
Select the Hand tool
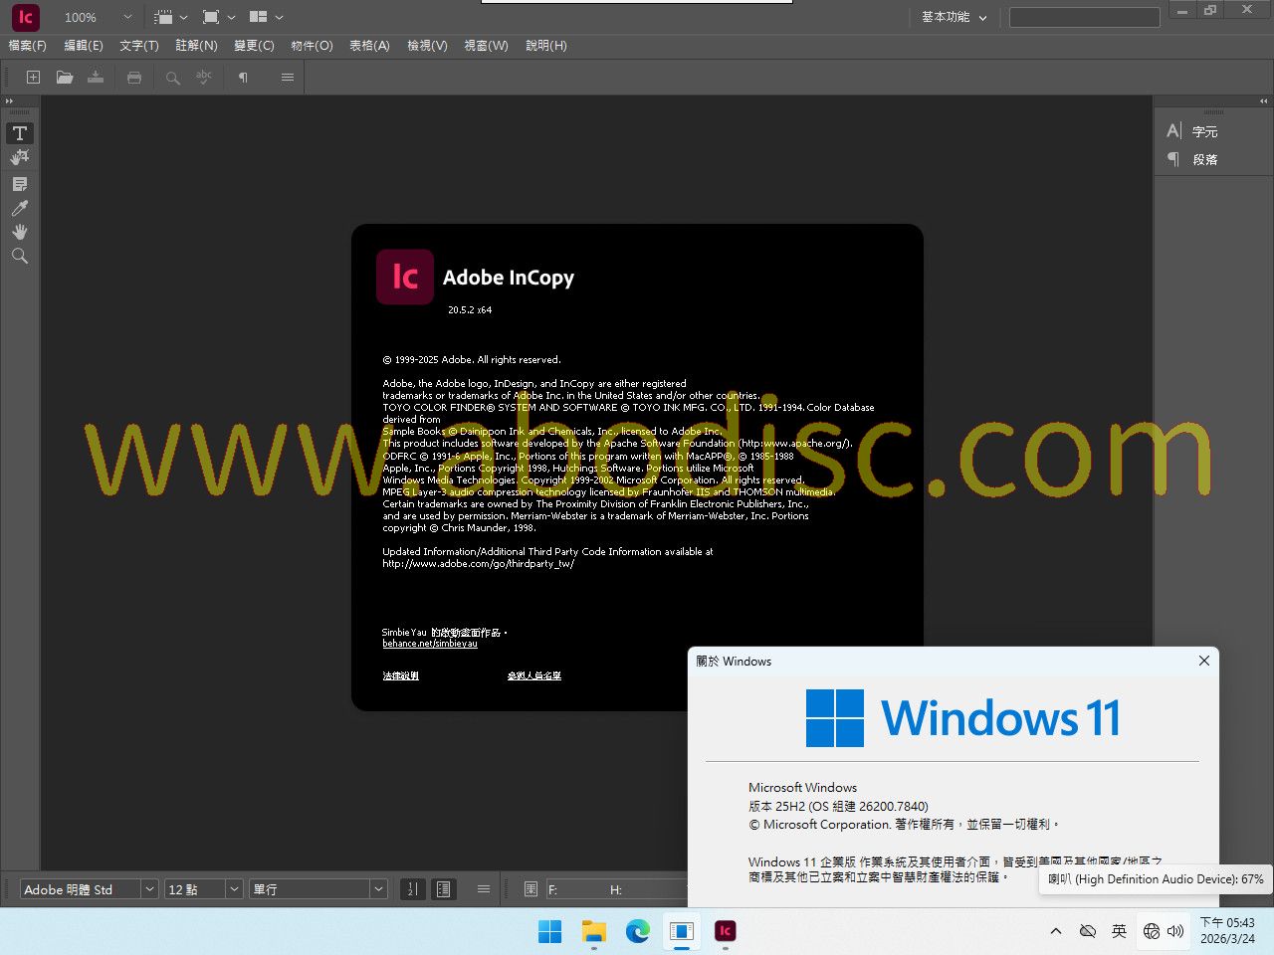pyautogui.click(x=20, y=232)
